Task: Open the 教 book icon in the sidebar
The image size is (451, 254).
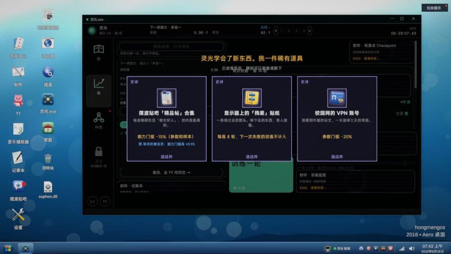Action: pos(99,49)
